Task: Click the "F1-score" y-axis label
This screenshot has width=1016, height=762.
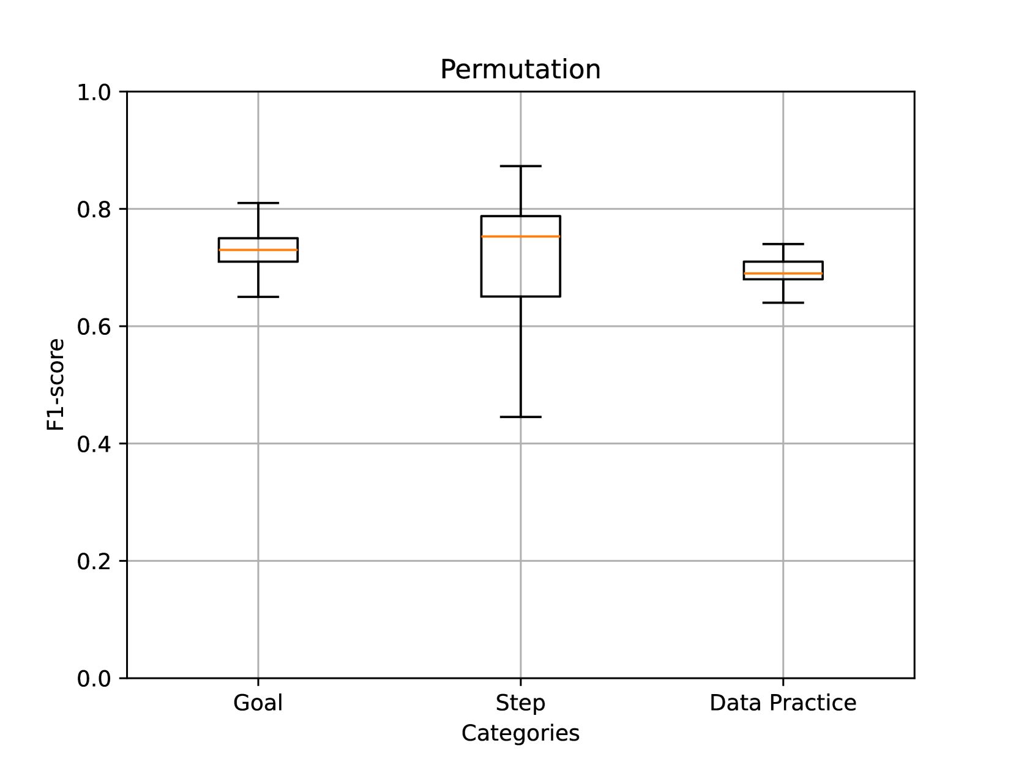Action: [56, 384]
